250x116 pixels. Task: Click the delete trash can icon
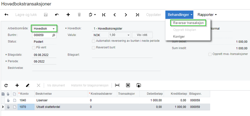79,15
